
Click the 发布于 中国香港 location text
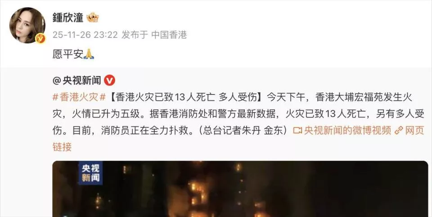coord(154,35)
